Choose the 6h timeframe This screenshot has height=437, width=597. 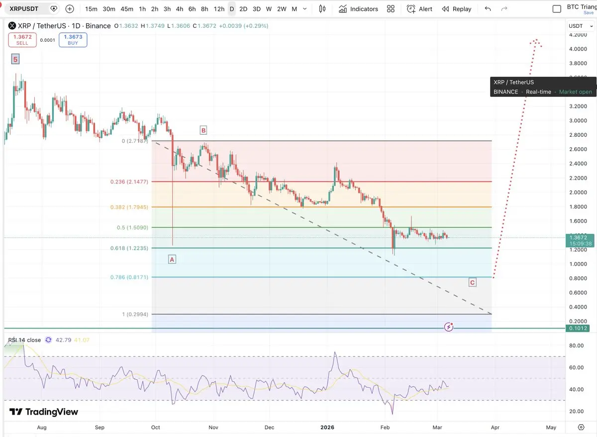(x=192, y=9)
